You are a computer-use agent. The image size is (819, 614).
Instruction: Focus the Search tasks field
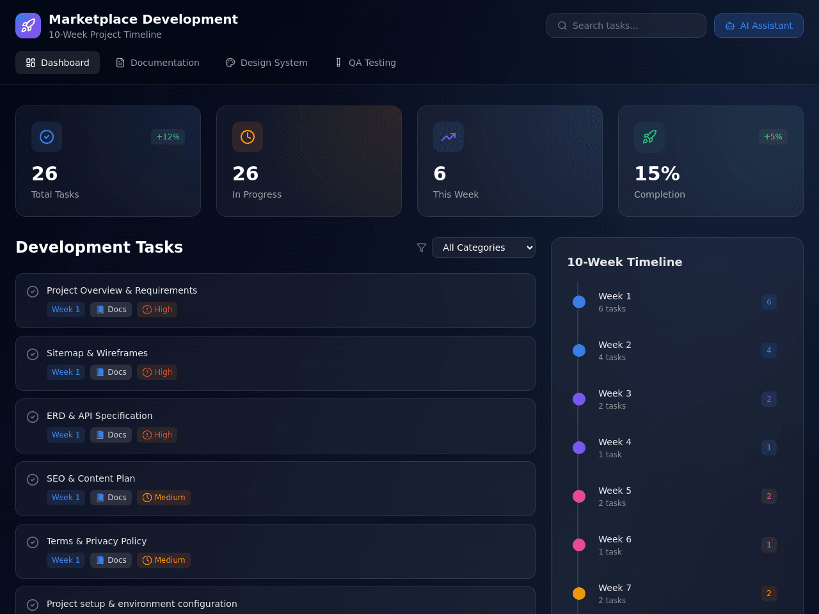point(626,26)
